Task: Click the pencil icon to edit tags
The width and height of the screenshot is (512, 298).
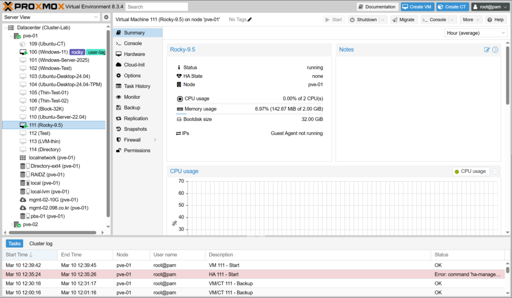Action: [x=249, y=19]
